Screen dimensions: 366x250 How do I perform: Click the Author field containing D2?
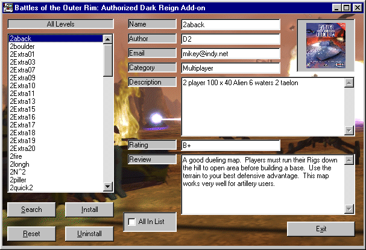point(230,39)
